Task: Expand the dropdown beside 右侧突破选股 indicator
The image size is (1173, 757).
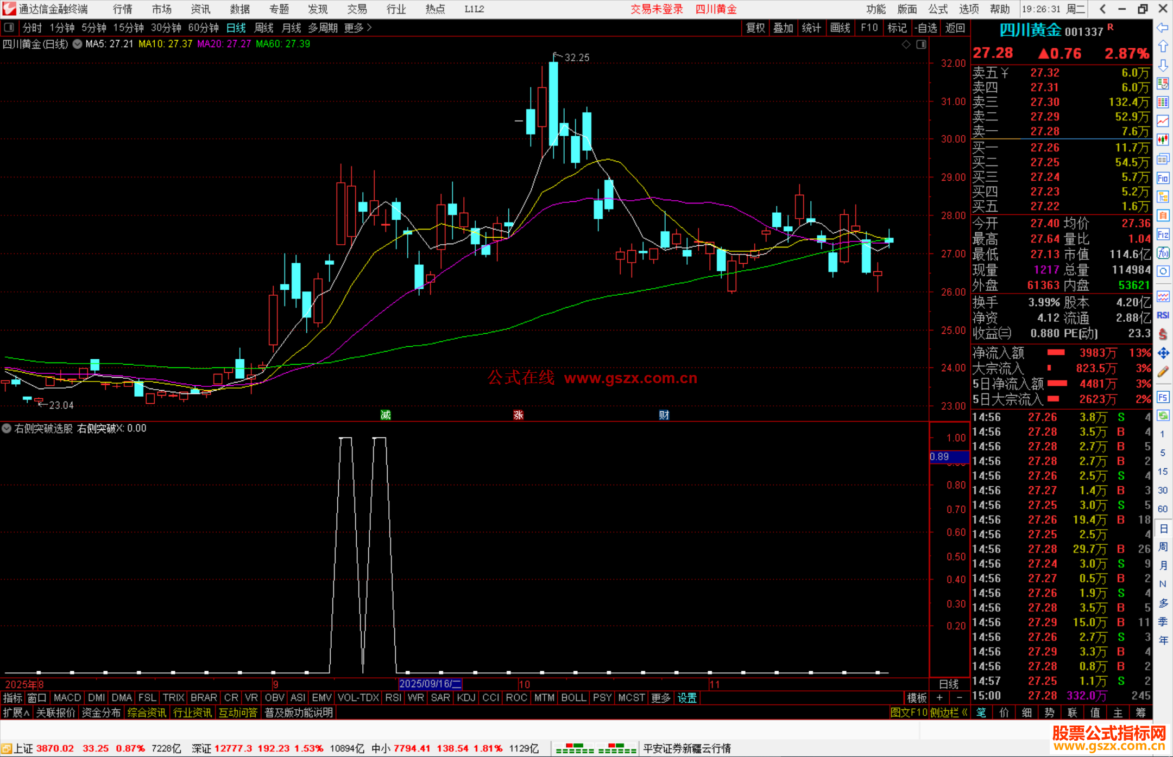Action: click(7, 428)
